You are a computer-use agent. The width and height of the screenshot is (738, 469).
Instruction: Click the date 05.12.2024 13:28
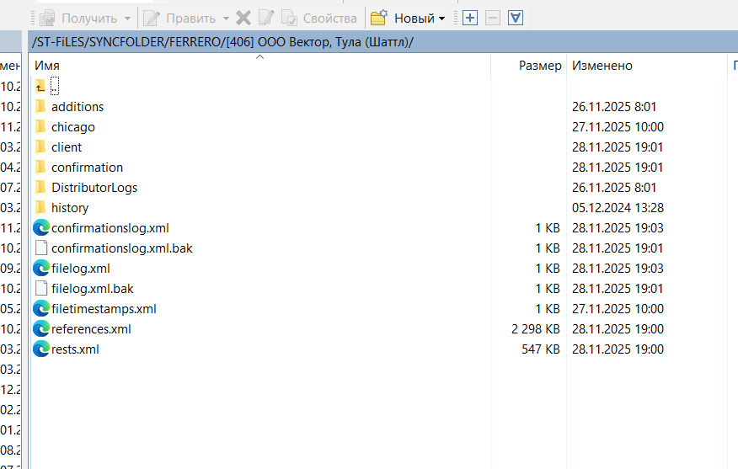click(618, 208)
